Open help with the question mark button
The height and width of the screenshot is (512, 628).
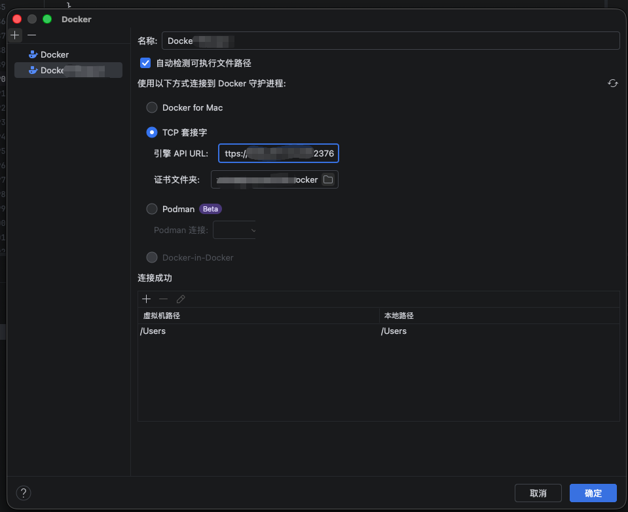coord(24,493)
